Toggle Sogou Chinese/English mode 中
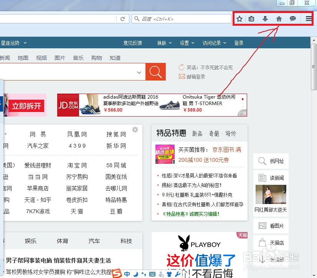This screenshot has height=278, width=317. pos(127,274)
